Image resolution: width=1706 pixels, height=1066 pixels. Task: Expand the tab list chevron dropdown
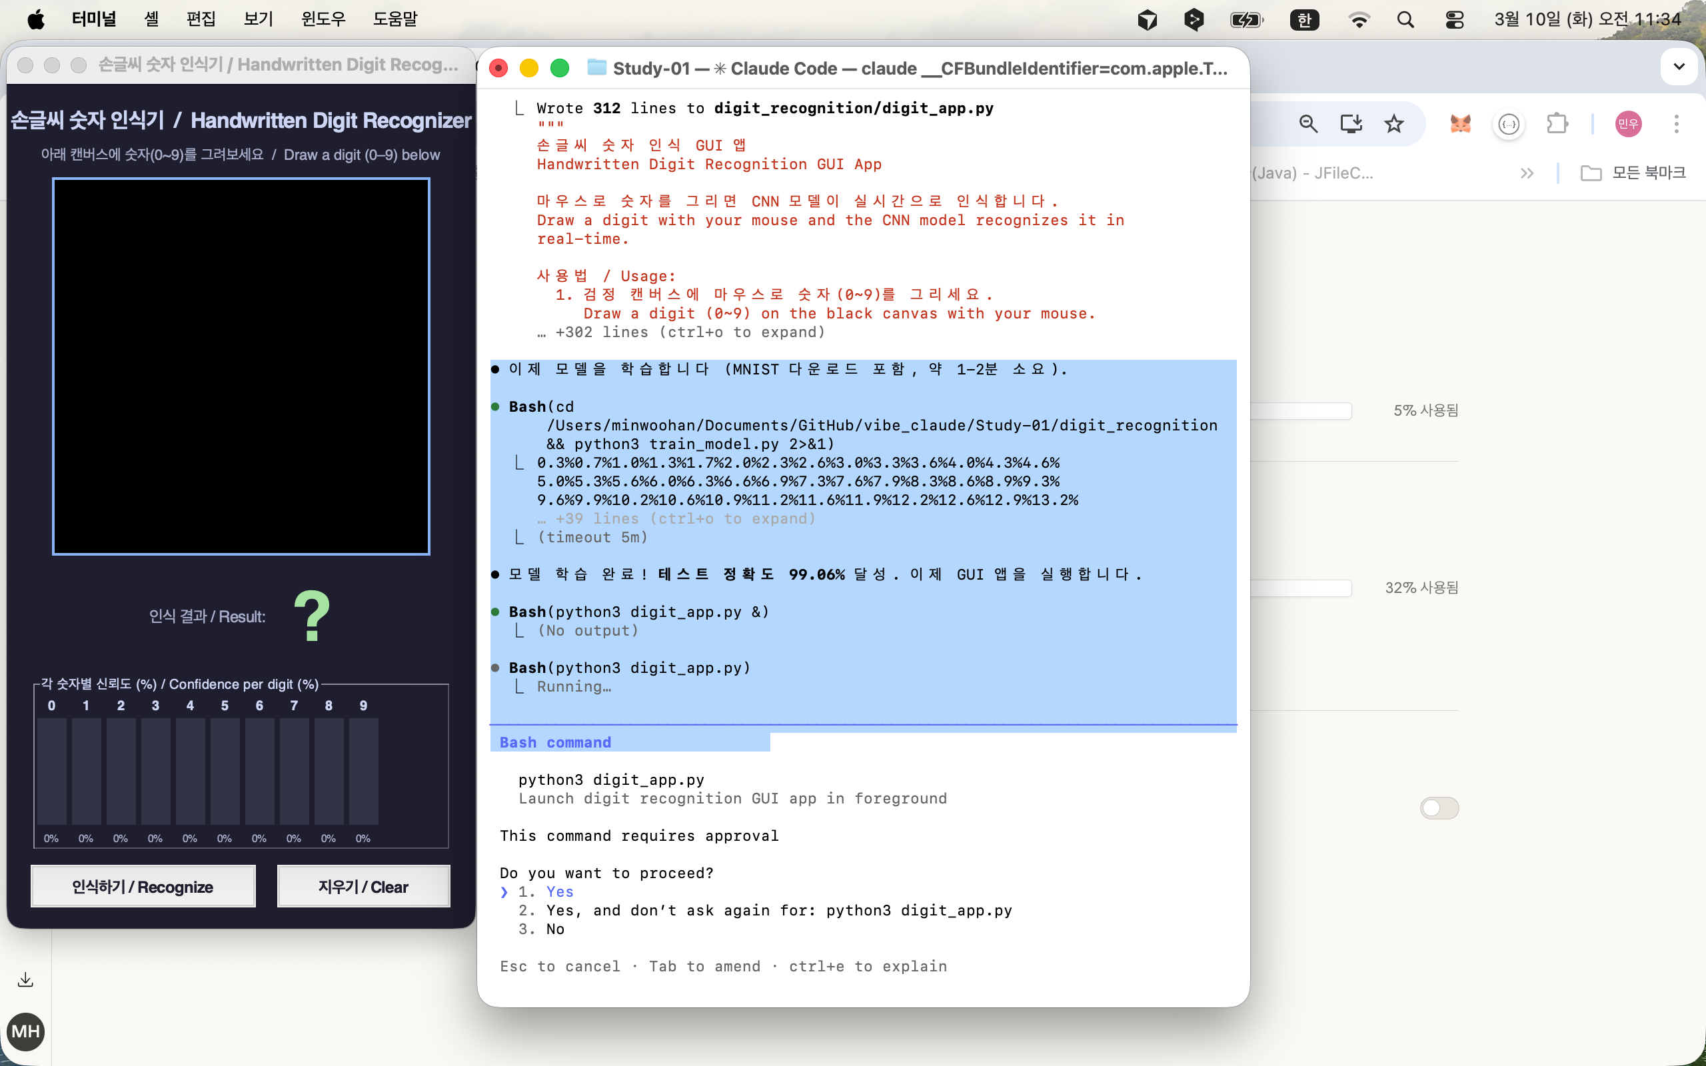click(x=1679, y=66)
